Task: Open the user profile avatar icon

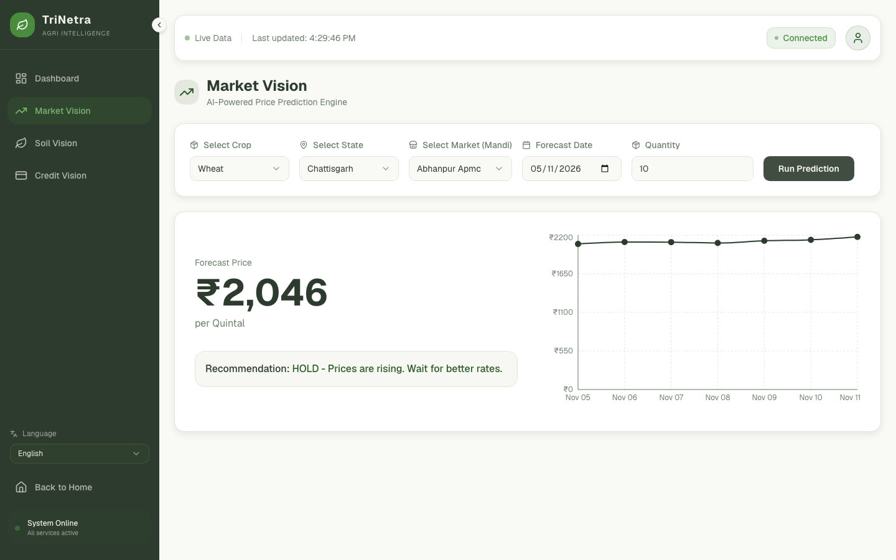Action: tap(857, 38)
